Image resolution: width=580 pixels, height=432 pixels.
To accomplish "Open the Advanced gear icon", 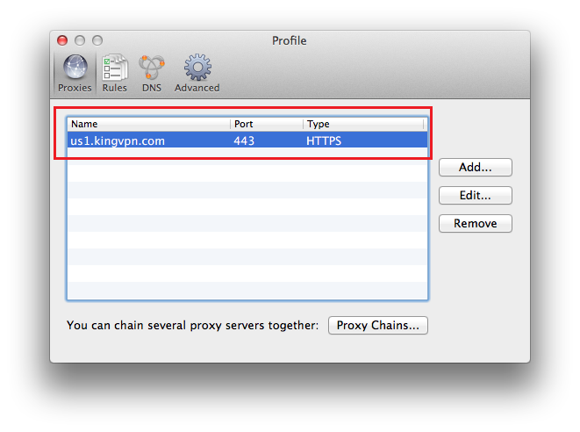I will 197,67.
